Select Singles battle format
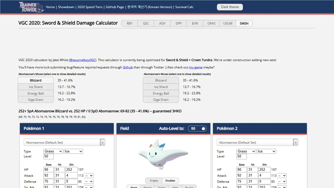This screenshot has height=188, width=334. (154, 181)
